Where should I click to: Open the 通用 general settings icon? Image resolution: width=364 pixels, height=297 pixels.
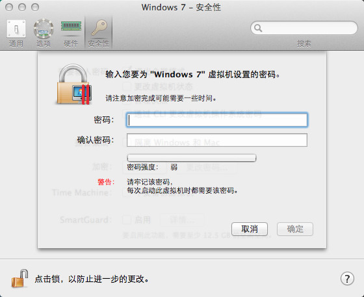[x=16, y=33]
